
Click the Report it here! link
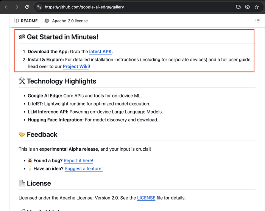[x=78, y=161]
